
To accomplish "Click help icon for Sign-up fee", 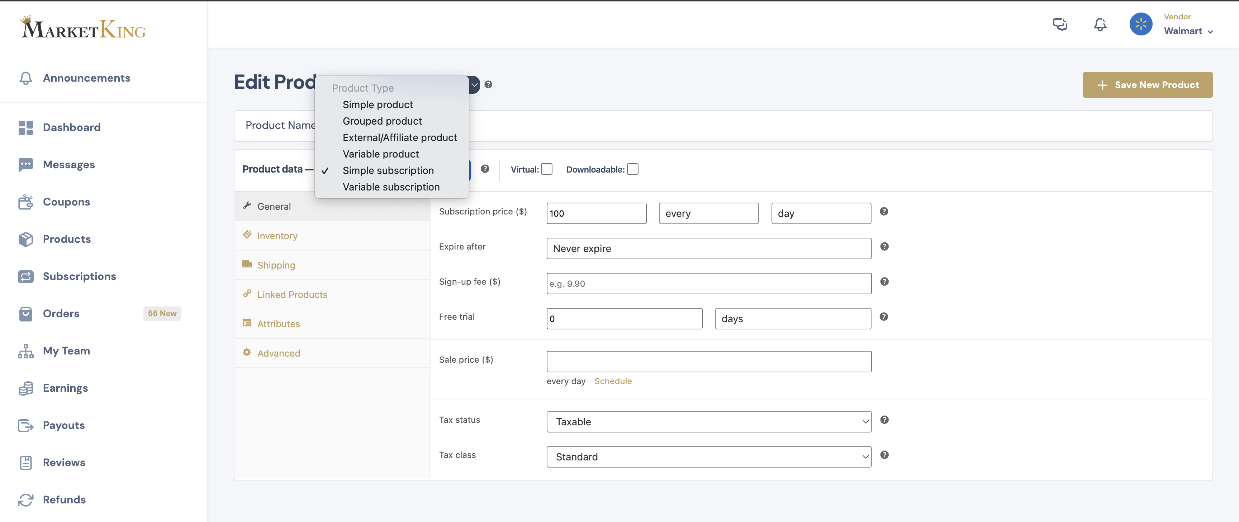I will pos(884,281).
